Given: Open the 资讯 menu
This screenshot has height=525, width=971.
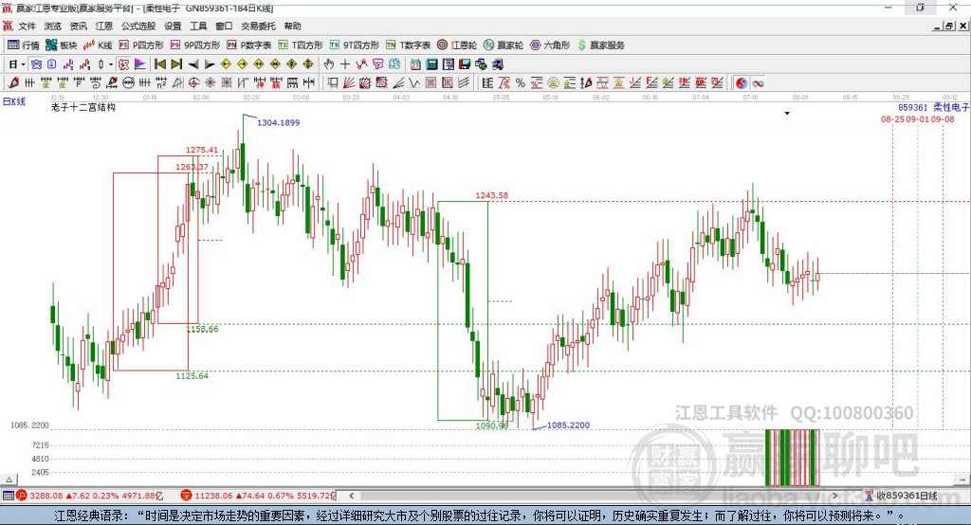Looking at the screenshot, I should point(78,26).
